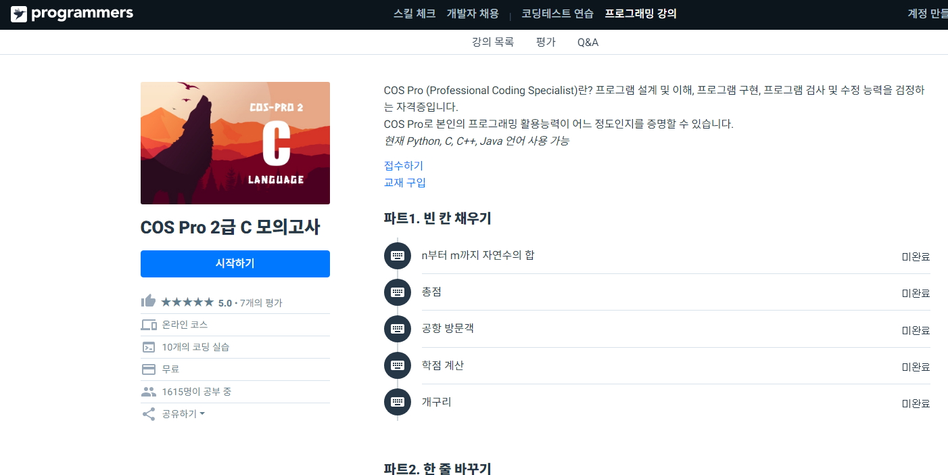Click 미완료 status for 개구리
The height and width of the screenshot is (475, 948).
click(x=916, y=403)
